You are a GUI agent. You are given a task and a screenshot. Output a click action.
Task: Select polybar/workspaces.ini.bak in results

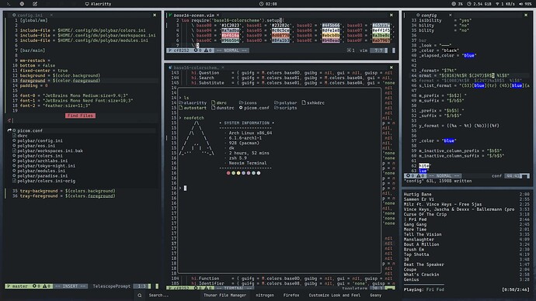50,150
